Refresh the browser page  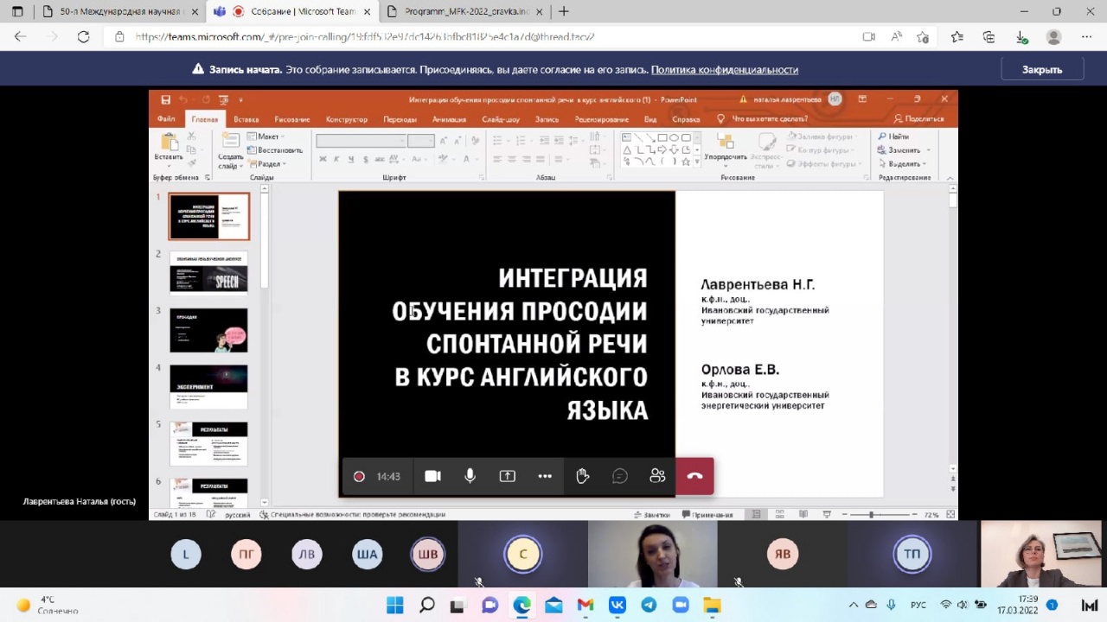click(x=83, y=37)
